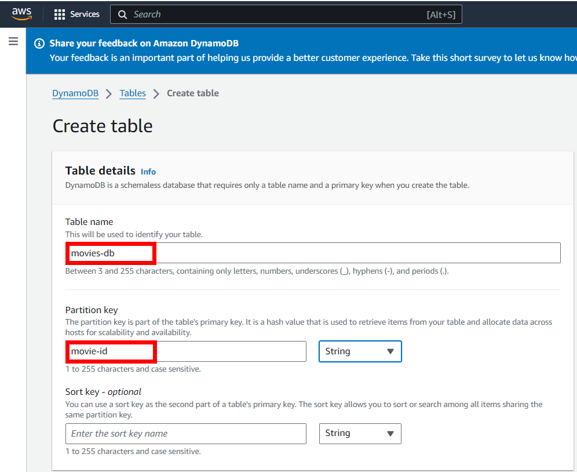Focus the Table name input field
The width and height of the screenshot is (577, 472).
point(313,253)
